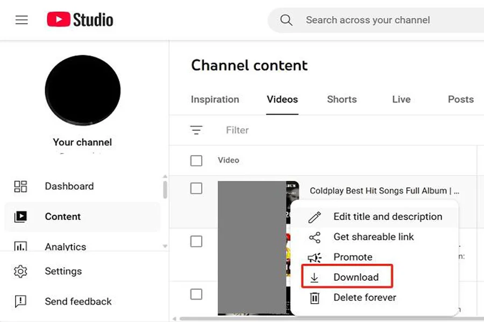Select the second video row checkbox

(196, 241)
